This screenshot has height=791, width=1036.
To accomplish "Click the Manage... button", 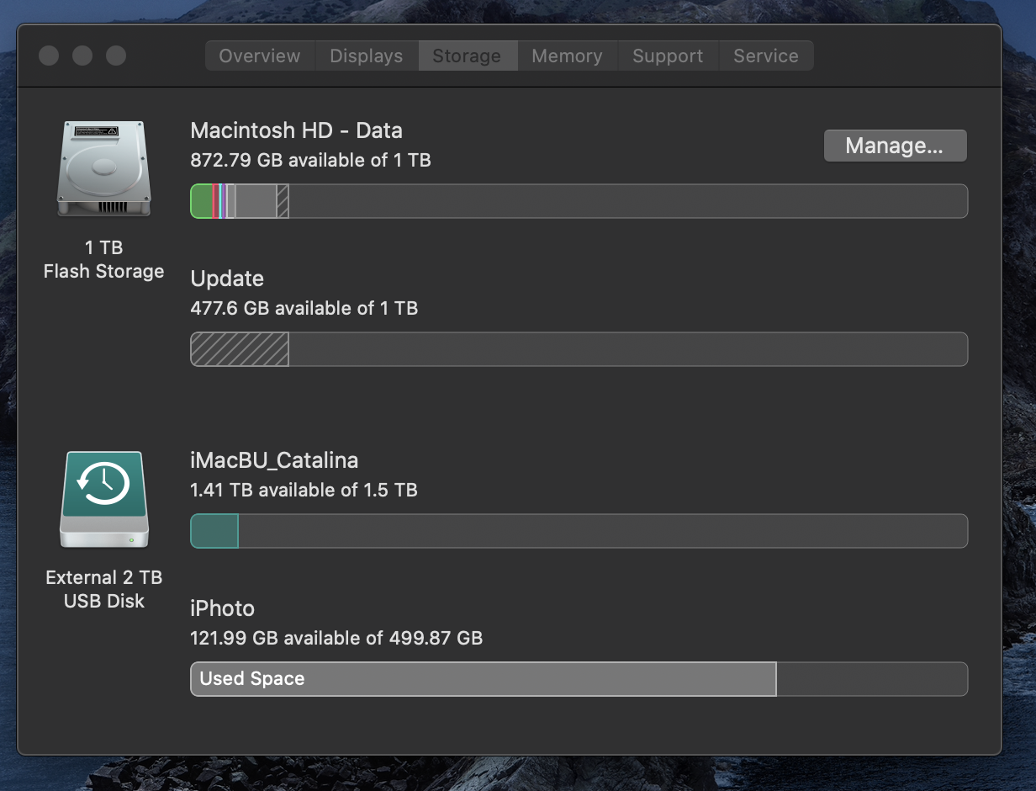I will pos(895,146).
